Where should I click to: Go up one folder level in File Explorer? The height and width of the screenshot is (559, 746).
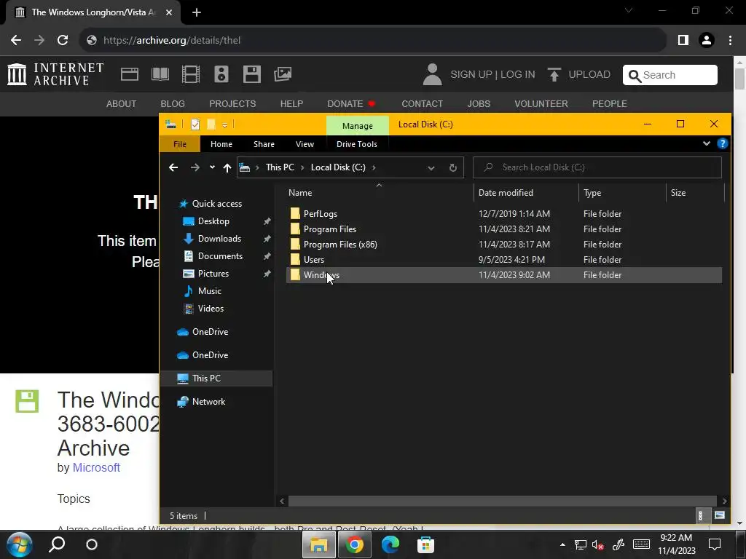point(227,167)
